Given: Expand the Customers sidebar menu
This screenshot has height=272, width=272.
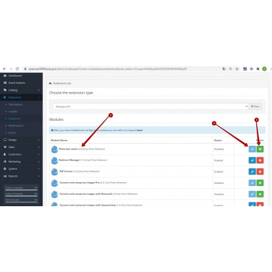Looking at the screenshot, I should (x=21, y=154).
